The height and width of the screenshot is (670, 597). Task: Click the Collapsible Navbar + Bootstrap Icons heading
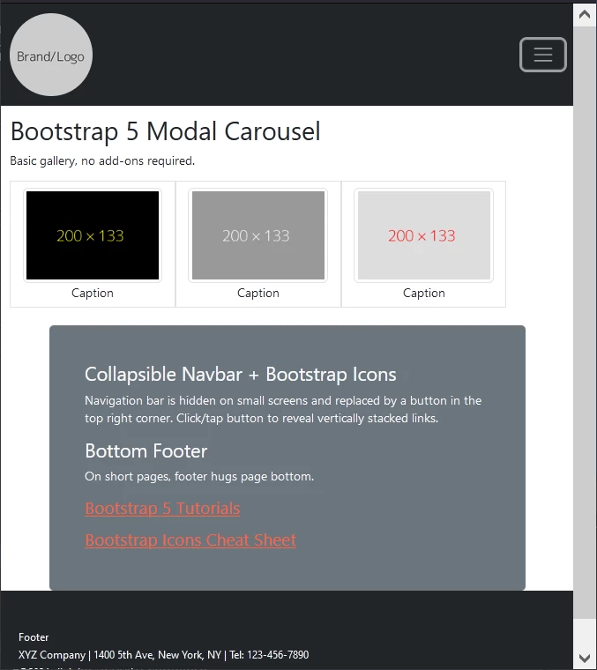[x=241, y=375]
